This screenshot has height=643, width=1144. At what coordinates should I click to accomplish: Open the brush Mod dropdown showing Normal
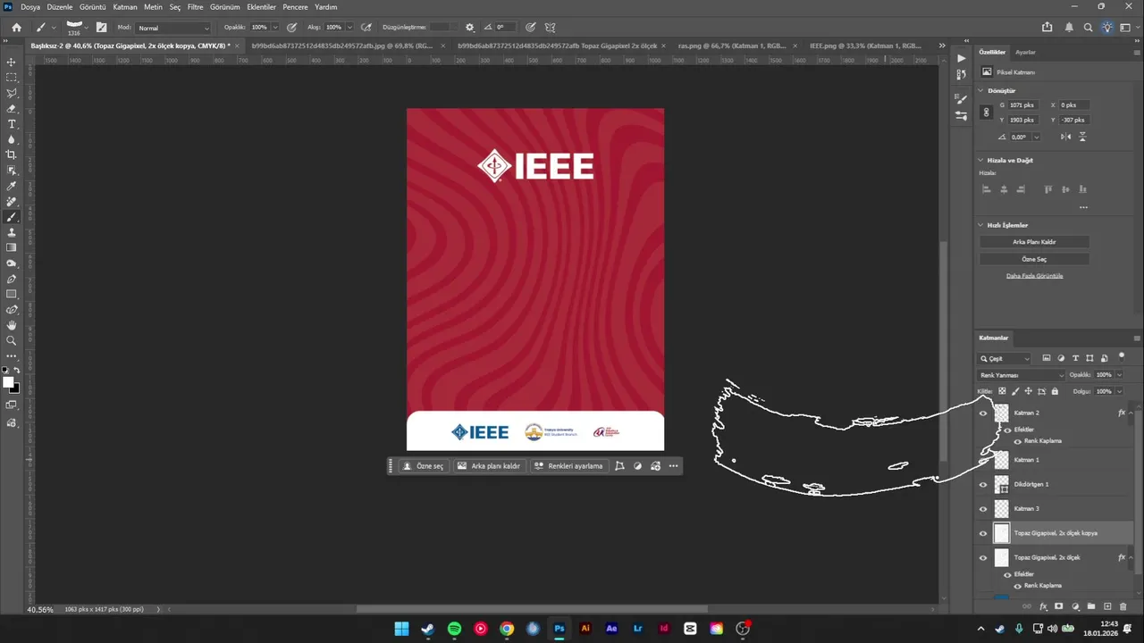(173, 28)
